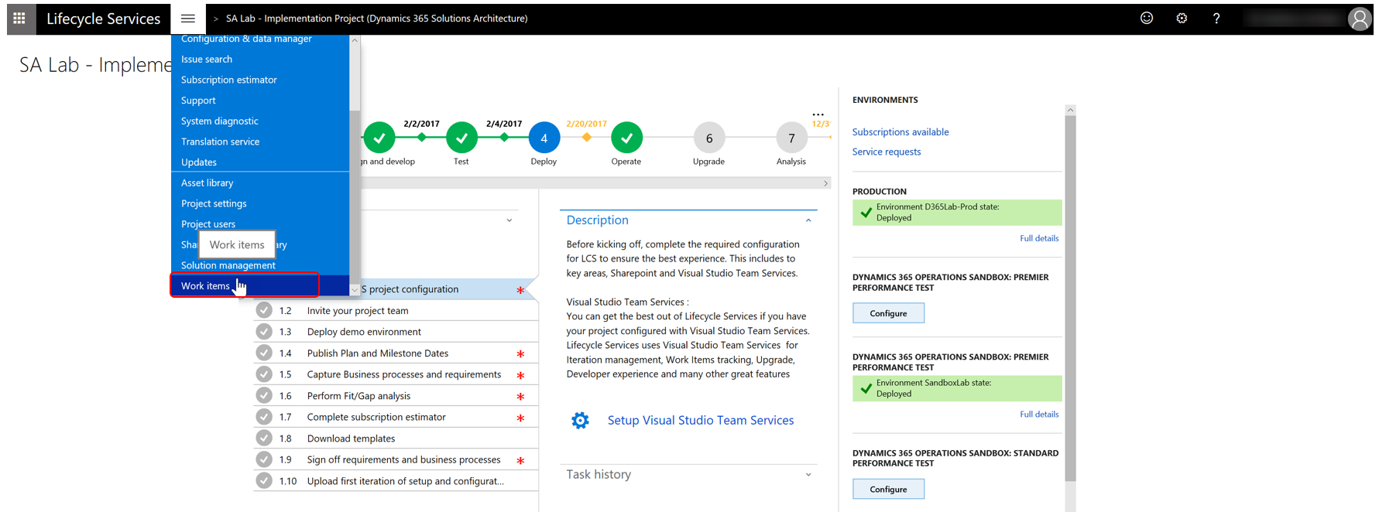This screenshot has width=1379, height=529.
Task: Select the Analysis phase circle 7
Action: pos(791,138)
